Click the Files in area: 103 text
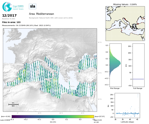Viewport: 149px width, 124px height. [x=11, y=22]
